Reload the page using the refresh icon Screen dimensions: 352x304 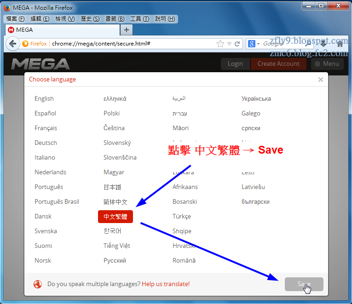pyautogui.click(x=237, y=44)
